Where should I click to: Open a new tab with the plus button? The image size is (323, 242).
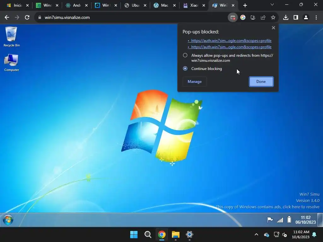click(x=245, y=5)
